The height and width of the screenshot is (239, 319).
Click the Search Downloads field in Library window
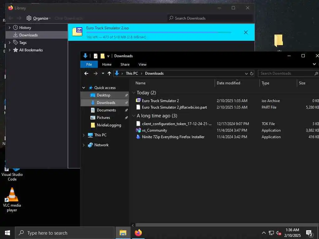(x=210, y=18)
